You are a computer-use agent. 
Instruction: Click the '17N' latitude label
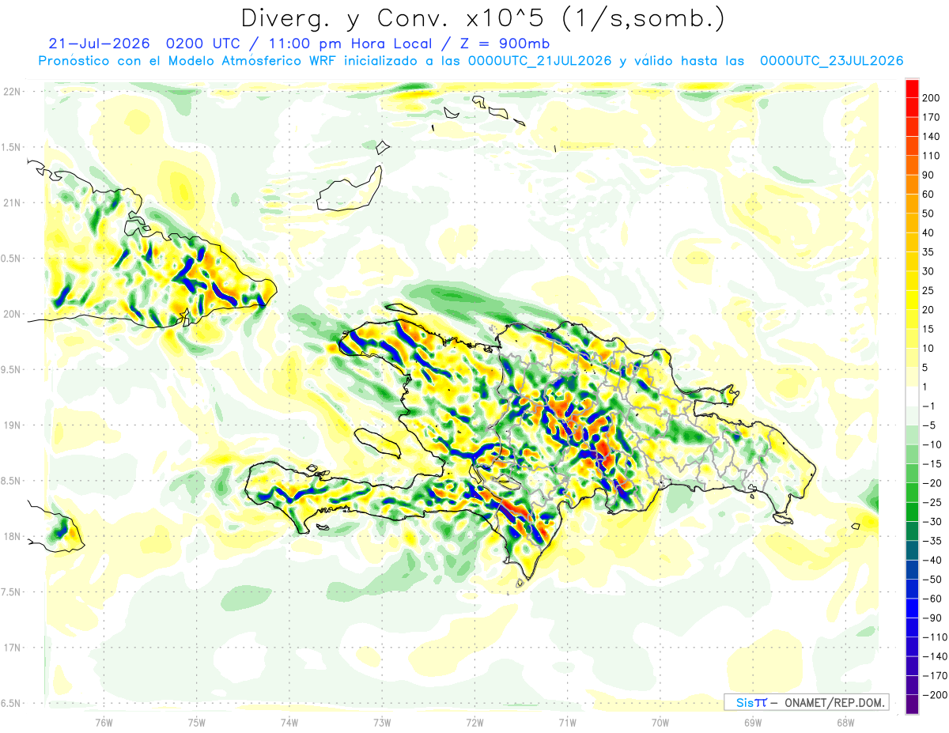(x=12, y=648)
